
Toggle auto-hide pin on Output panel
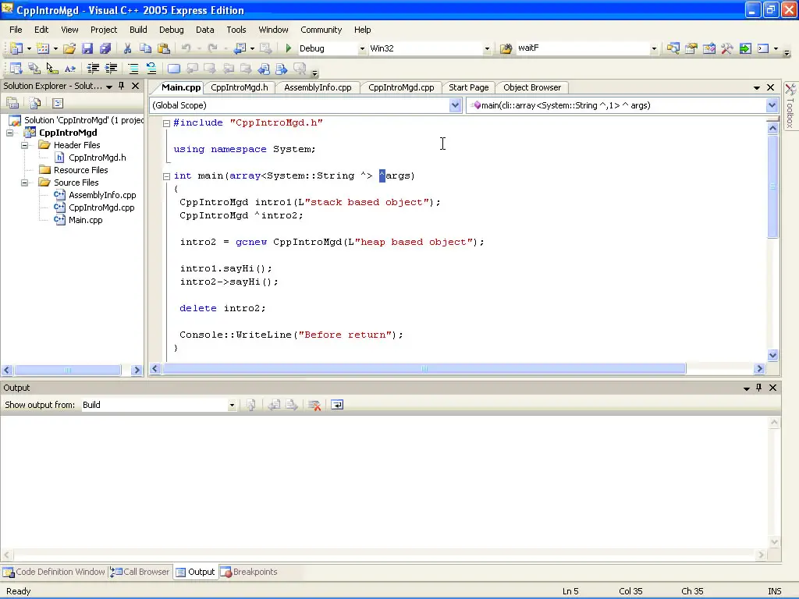758,388
